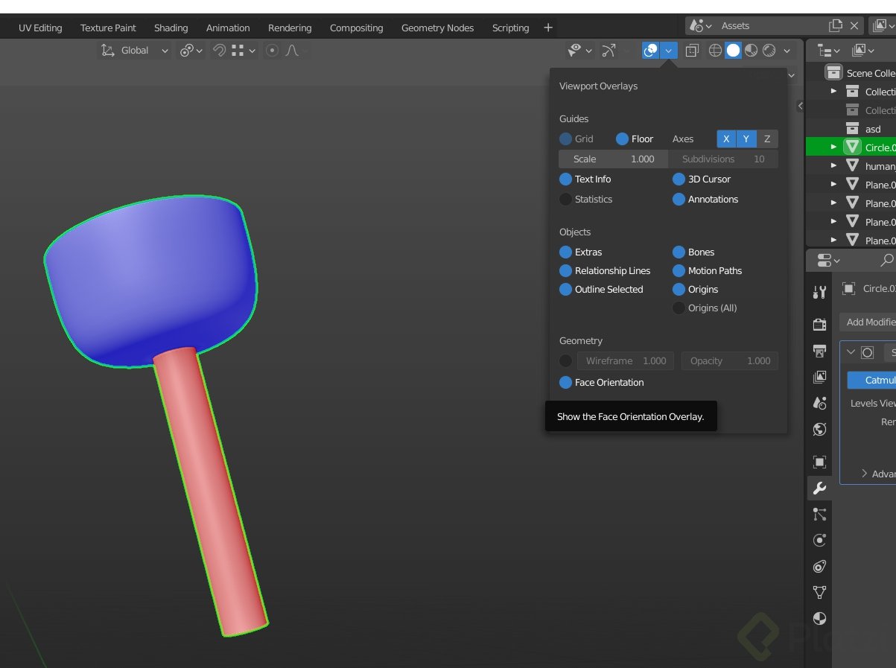Open the Physics properties tab icon

(x=820, y=540)
